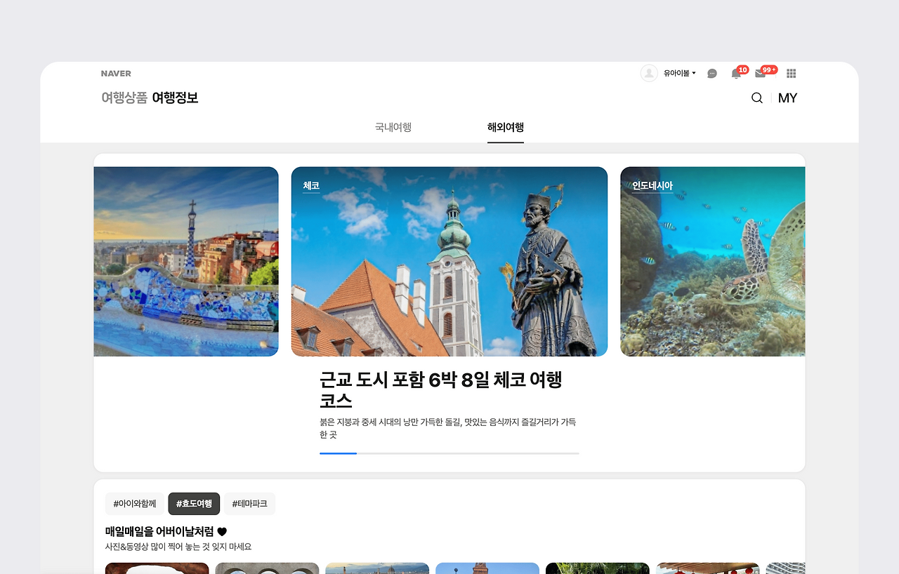Open the MY page link
899x574 pixels.
click(788, 98)
